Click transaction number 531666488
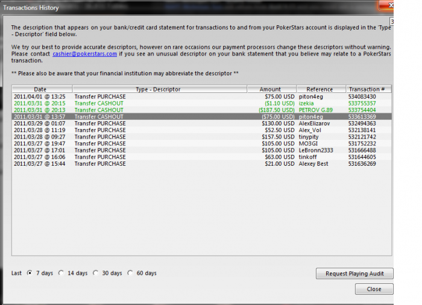The image size is (422, 305). coord(362,150)
